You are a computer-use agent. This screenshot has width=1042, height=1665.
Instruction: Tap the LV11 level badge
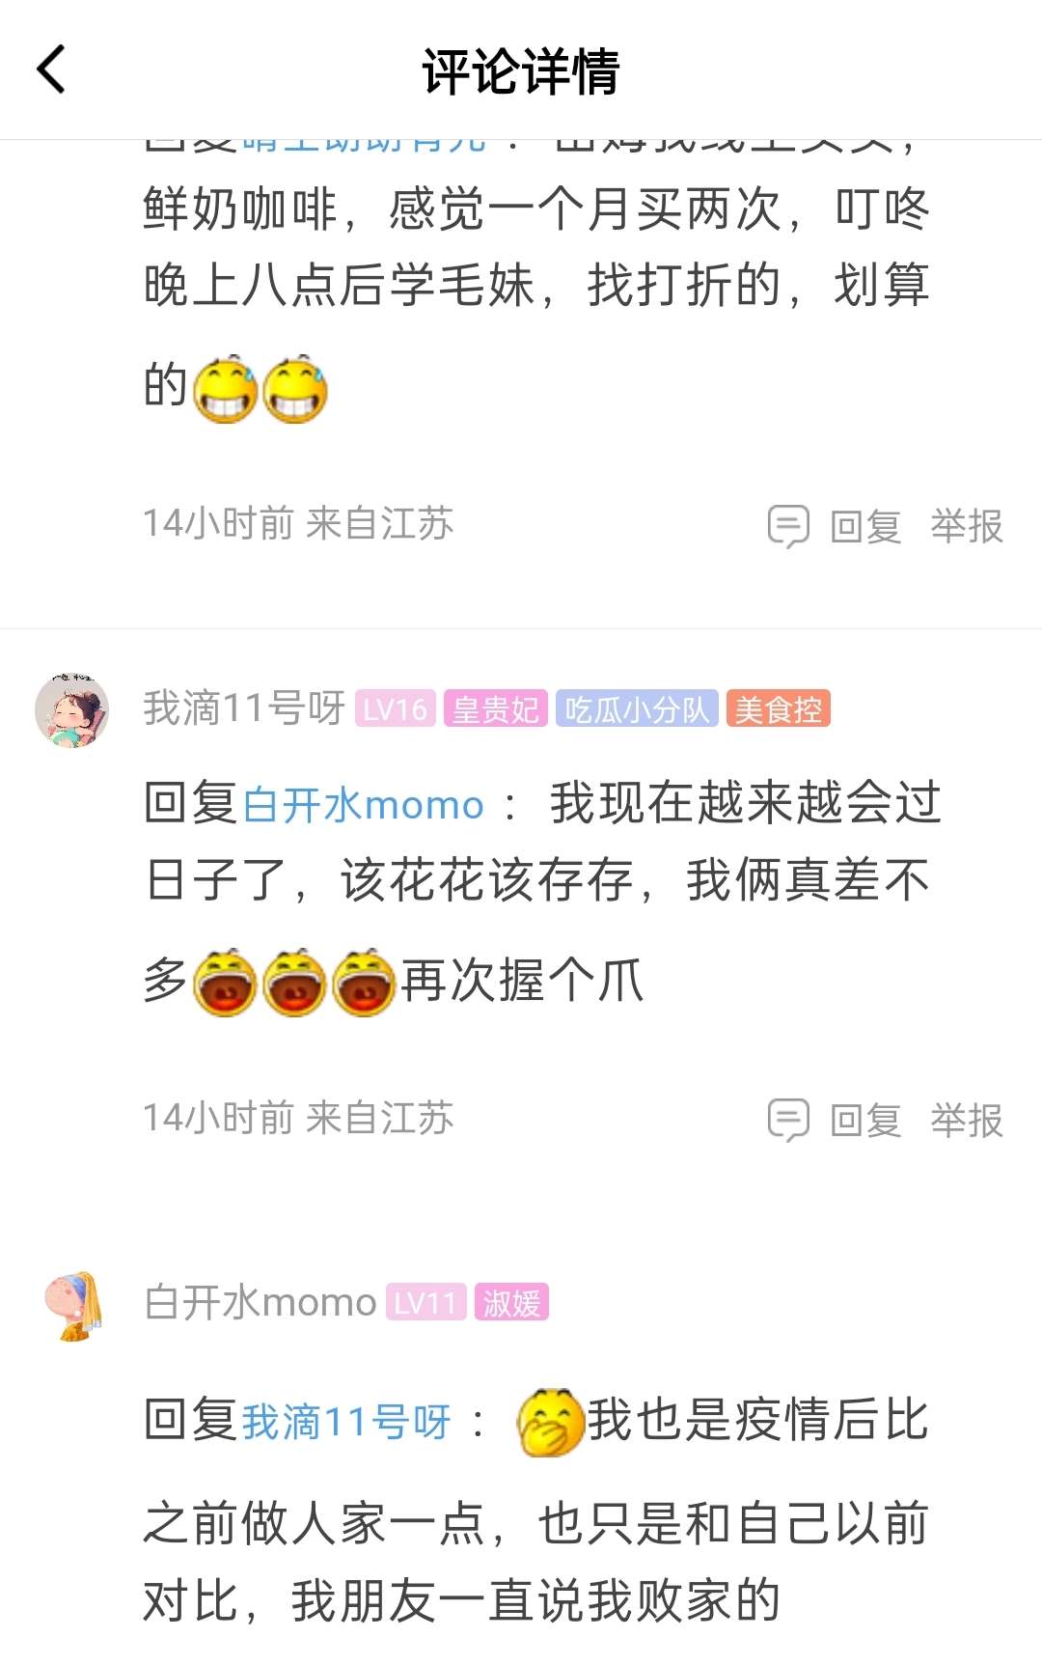(425, 1303)
